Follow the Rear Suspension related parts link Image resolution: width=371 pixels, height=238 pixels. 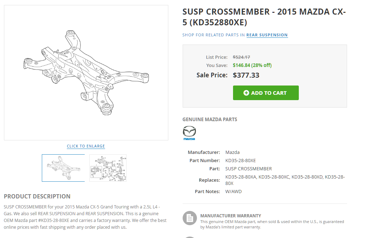click(x=267, y=35)
